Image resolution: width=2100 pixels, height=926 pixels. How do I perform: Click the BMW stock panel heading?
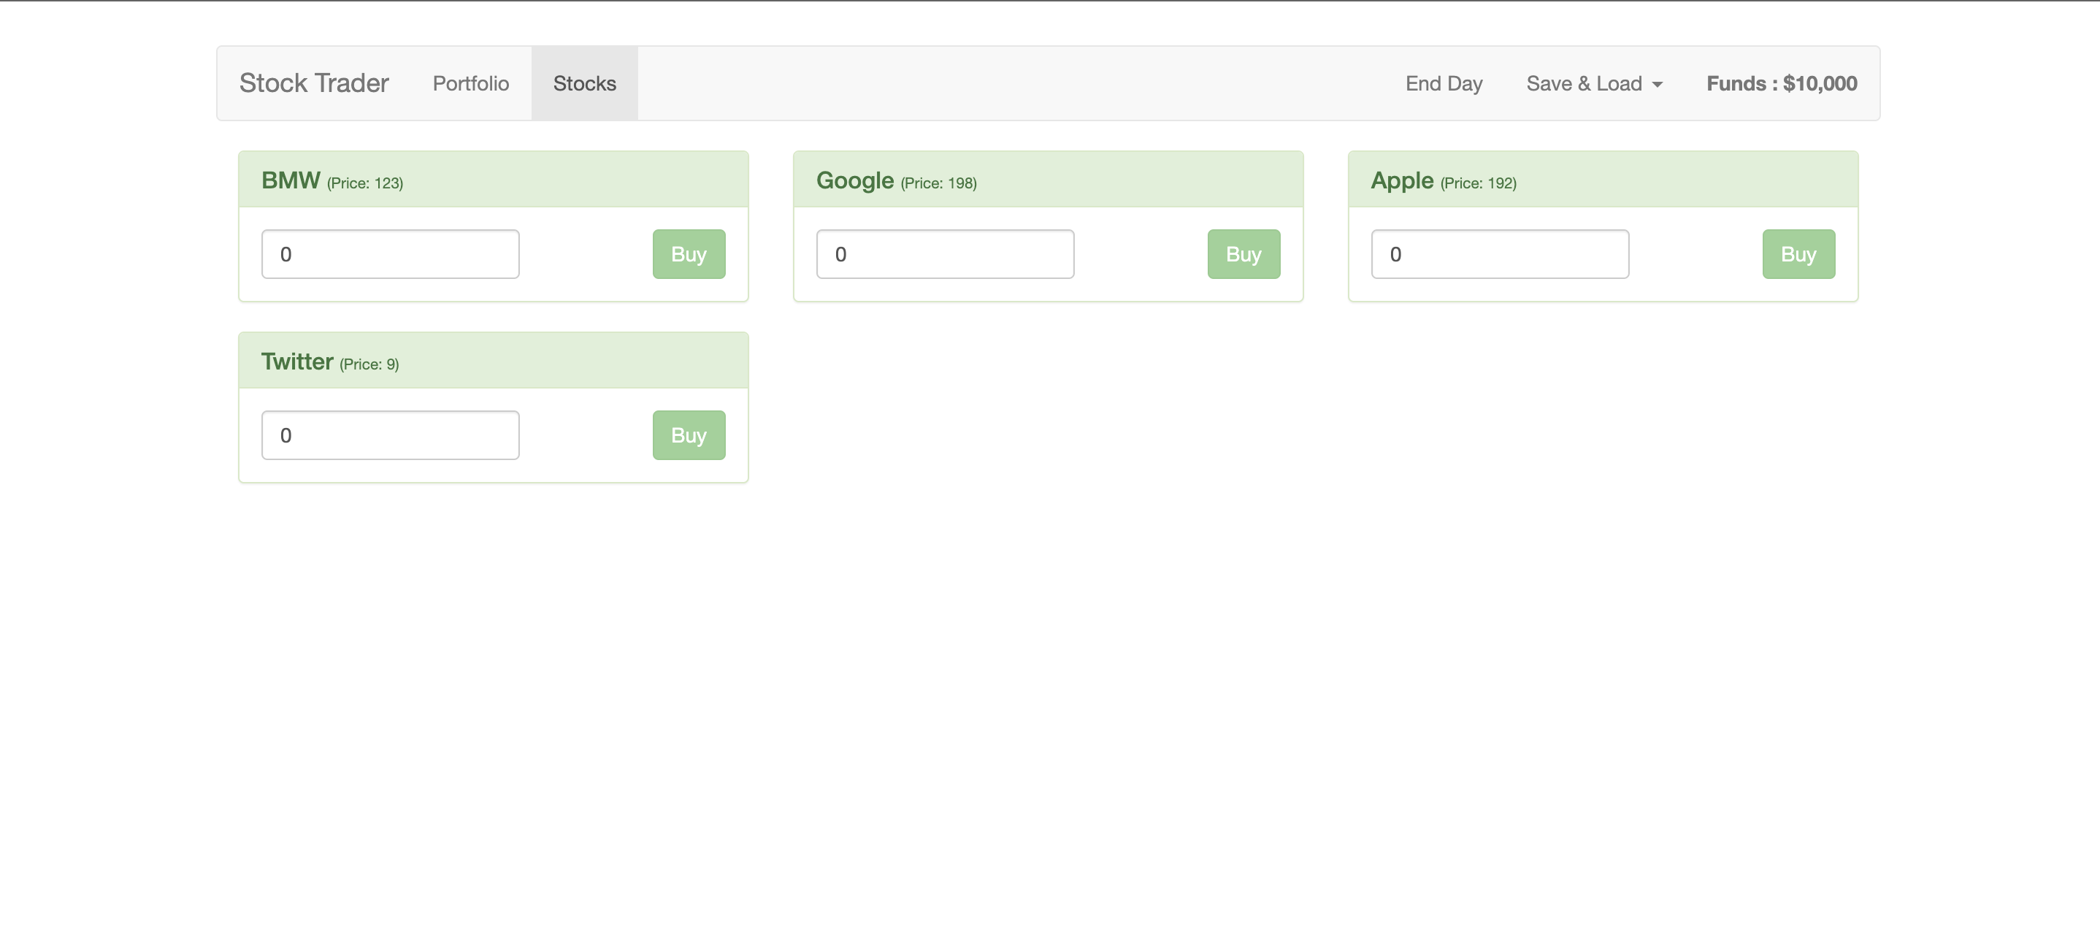[x=493, y=180]
